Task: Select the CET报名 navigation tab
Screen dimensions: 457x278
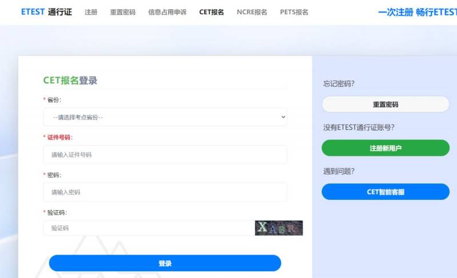Action: [x=211, y=12]
